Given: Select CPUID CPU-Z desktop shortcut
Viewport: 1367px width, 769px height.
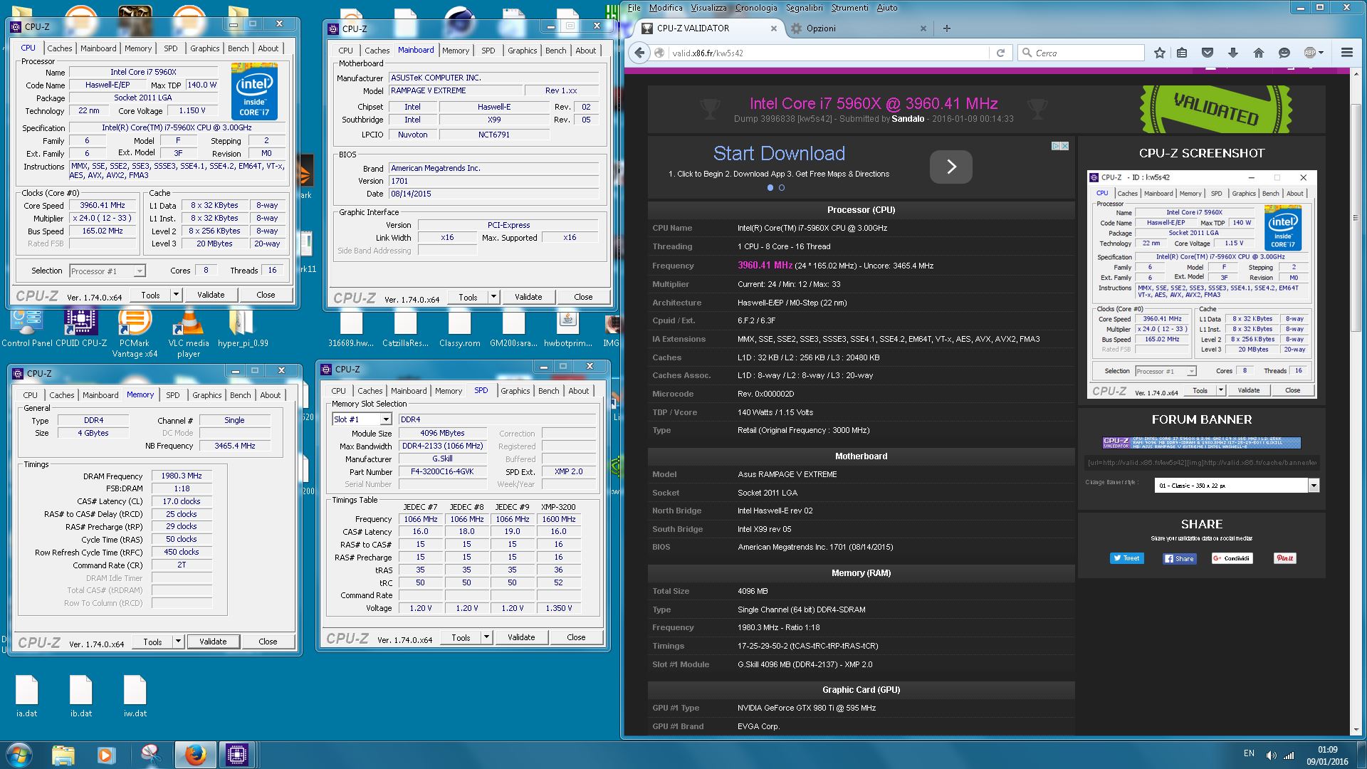Looking at the screenshot, I should (x=81, y=328).
